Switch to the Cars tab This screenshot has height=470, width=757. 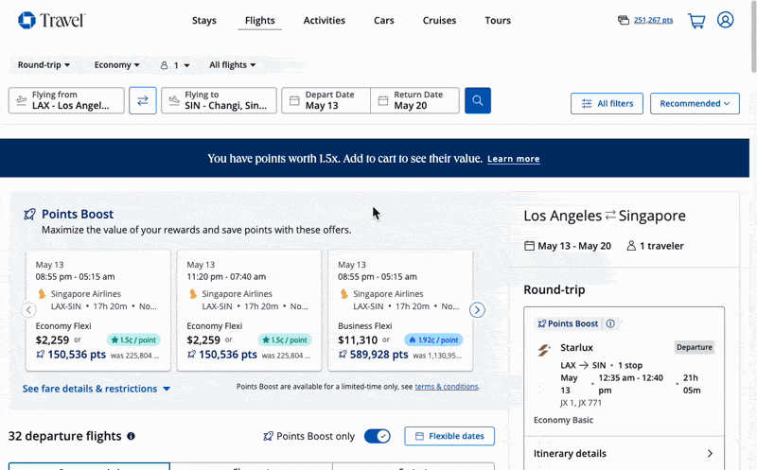tap(384, 20)
